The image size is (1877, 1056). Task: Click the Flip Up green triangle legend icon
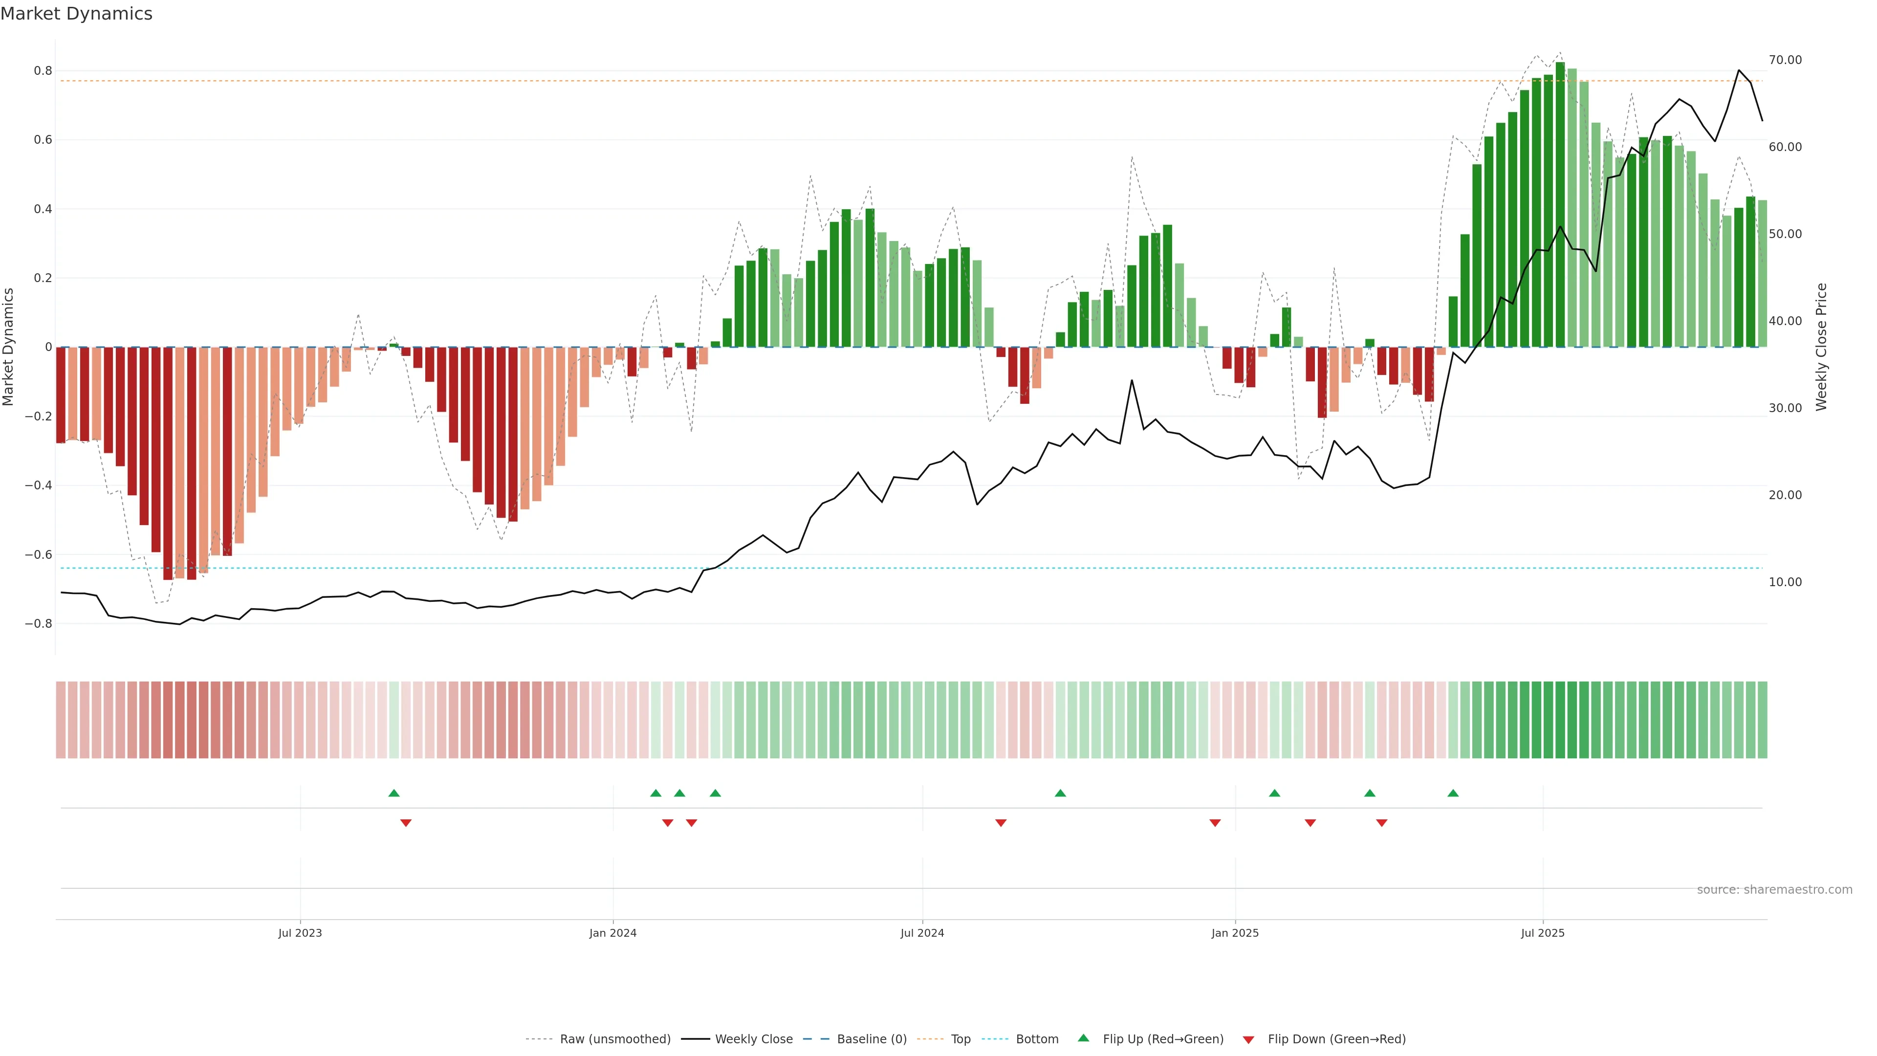click(x=1084, y=1038)
